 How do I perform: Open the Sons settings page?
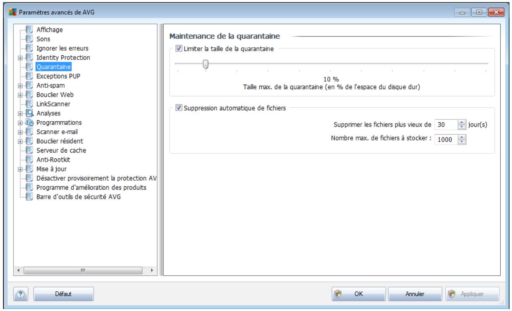point(42,39)
